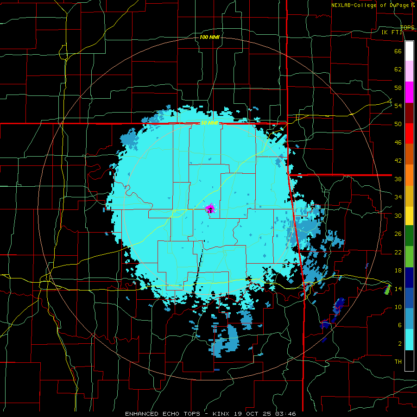The height and width of the screenshot is (417, 417).
Task: Click the "TH" legend label
Action: [398, 362]
